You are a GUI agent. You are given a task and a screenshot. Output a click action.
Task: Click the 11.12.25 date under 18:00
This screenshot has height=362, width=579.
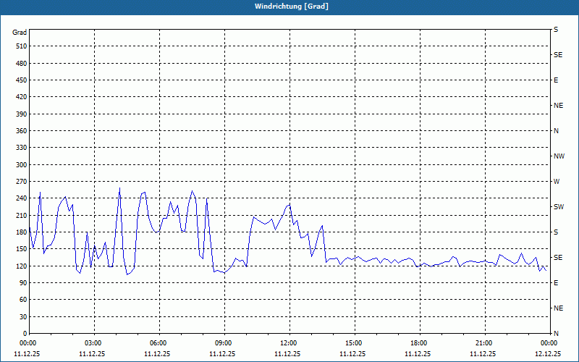pos(418,354)
